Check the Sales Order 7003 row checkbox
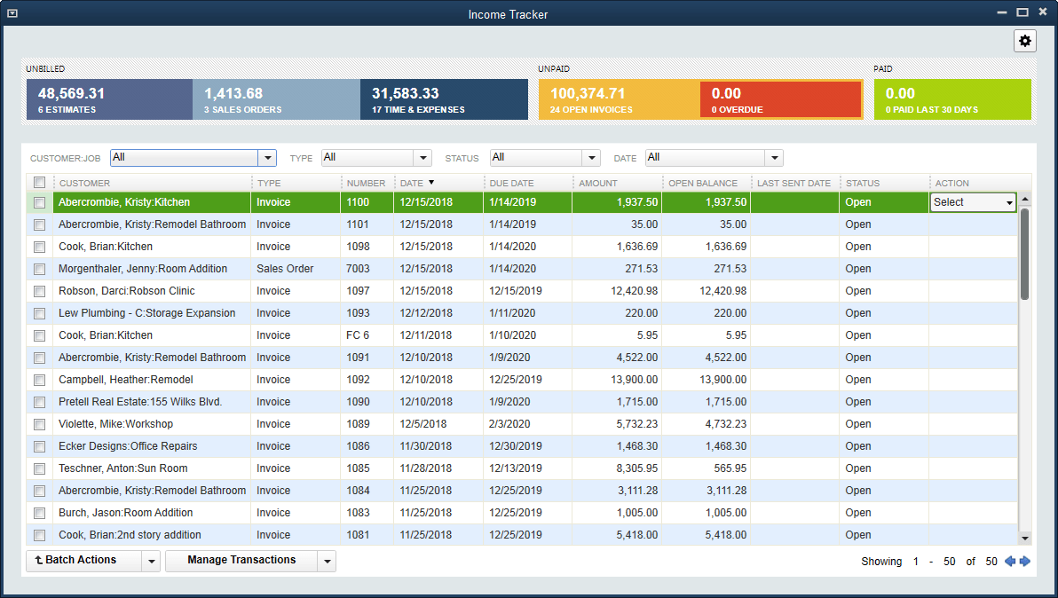This screenshot has width=1058, height=598. pyautogui.click(x=39, y=269)
